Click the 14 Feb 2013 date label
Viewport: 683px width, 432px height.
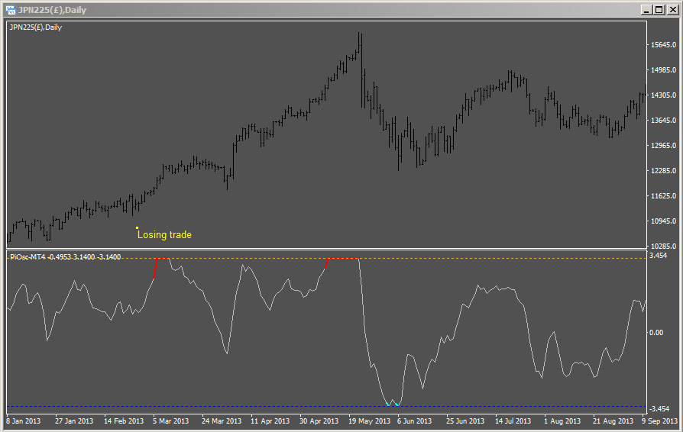pos(124,421)
